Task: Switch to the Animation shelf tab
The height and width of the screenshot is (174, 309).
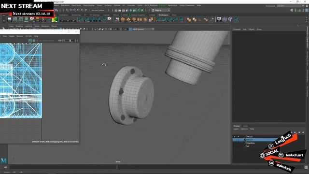Action: point(64,15)
